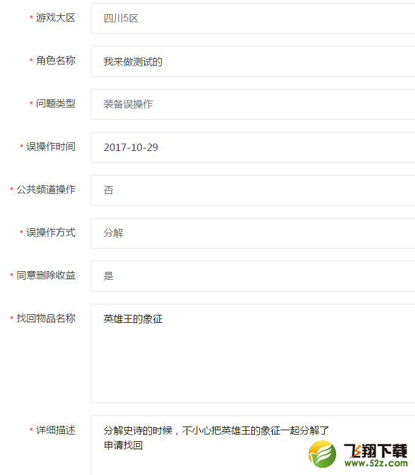Open the 同意删除收益 field showing 是
Viewport: 415px width, 475px height.
tap(253, 276)
